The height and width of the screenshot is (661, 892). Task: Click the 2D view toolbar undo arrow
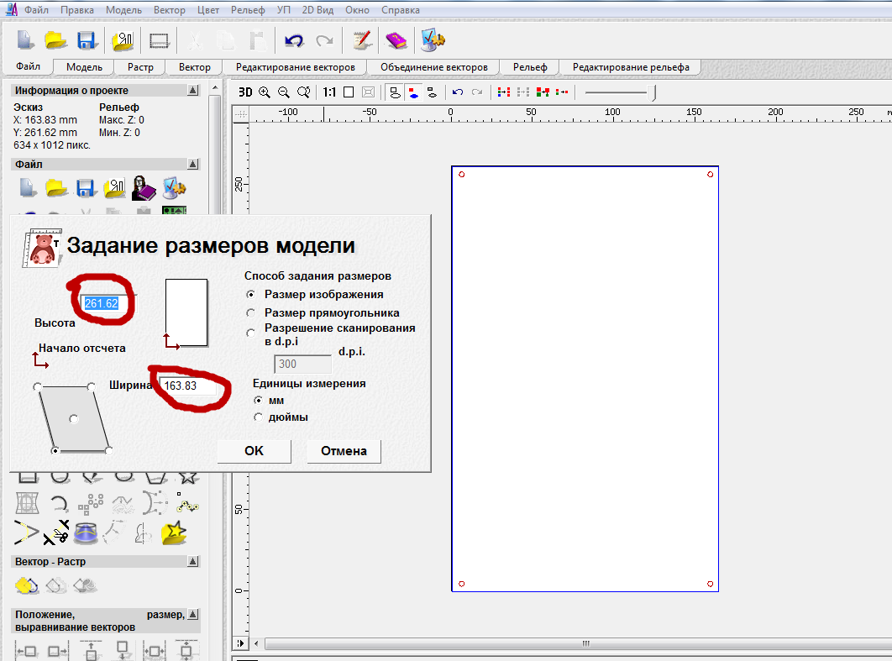pos(458,92)
